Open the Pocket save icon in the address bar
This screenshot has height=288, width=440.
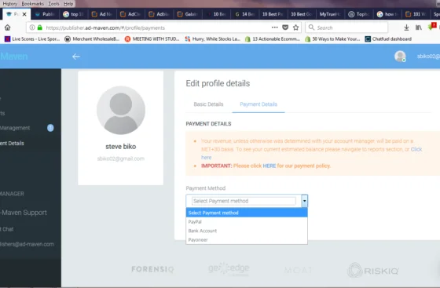tap(285, 27)
